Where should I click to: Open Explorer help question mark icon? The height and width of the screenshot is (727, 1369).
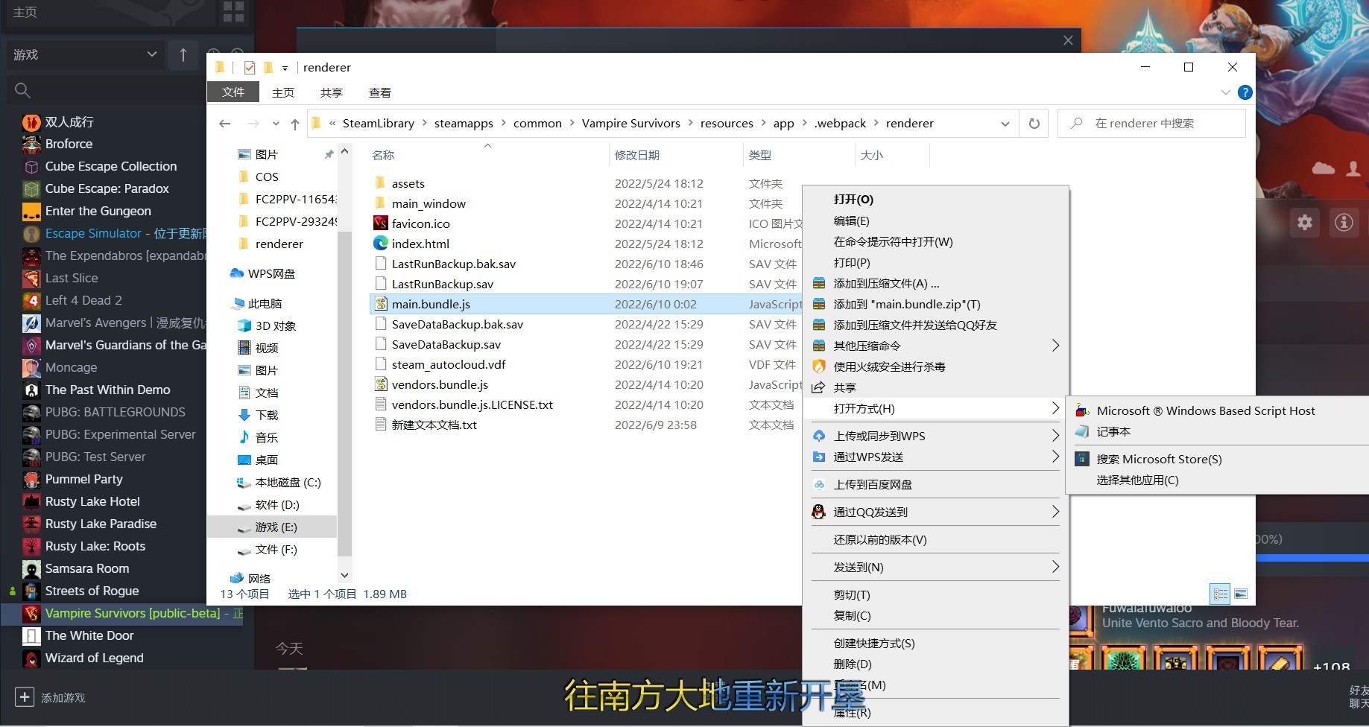(x=1245, y=92)
